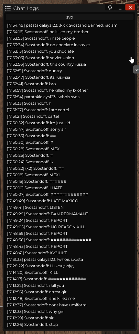Click the partially visible 'so' tooltip tag

click(136, 70)
